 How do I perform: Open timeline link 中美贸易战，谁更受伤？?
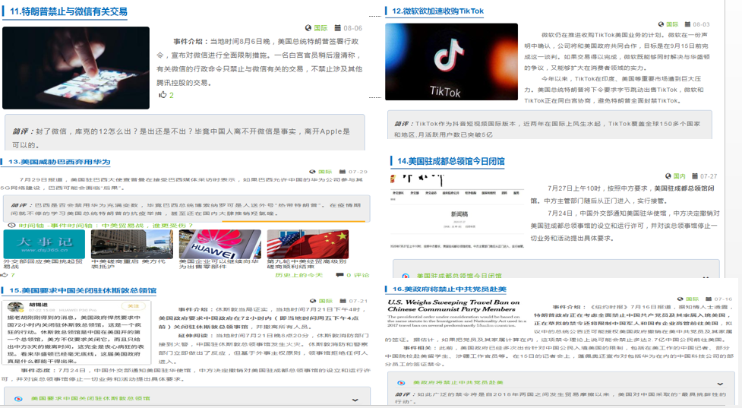click(x=147, y=226)
